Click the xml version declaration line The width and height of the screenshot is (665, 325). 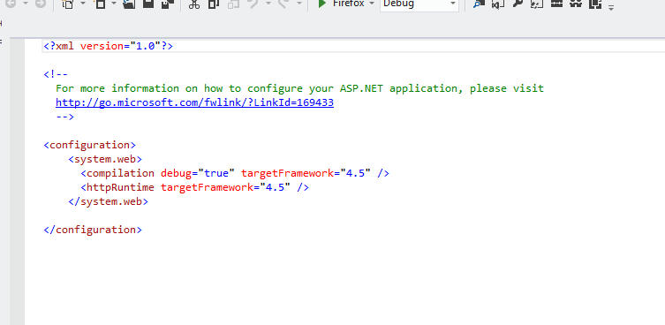click(108, 46)
